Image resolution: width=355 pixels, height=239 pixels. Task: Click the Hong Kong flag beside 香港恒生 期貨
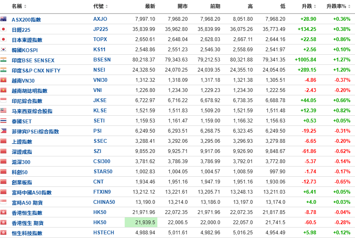point(3,222)
